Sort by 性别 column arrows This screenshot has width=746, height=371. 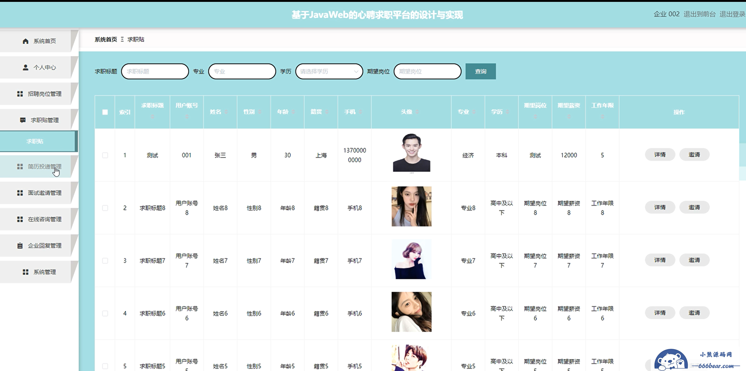pos(260,112)
